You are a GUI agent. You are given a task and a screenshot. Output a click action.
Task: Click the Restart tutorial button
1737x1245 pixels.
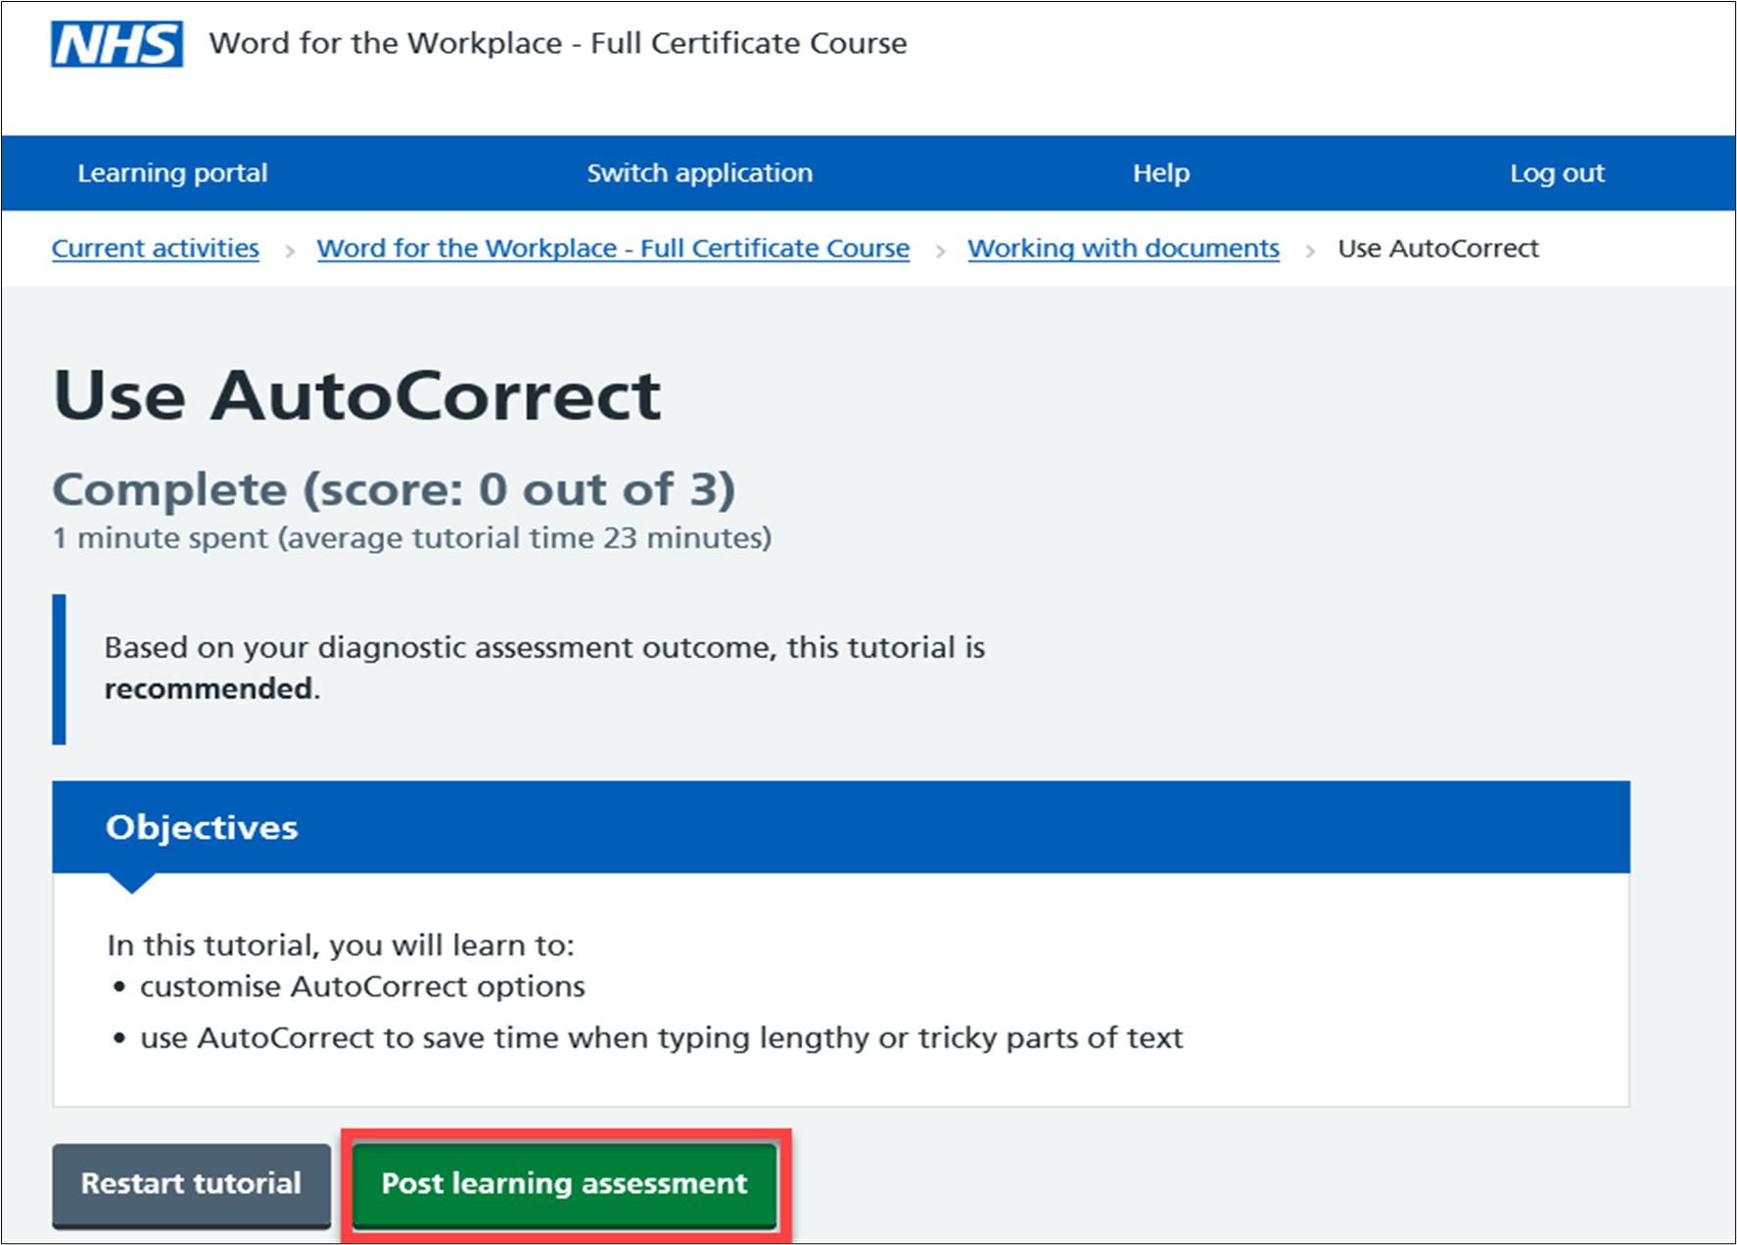192,1184
